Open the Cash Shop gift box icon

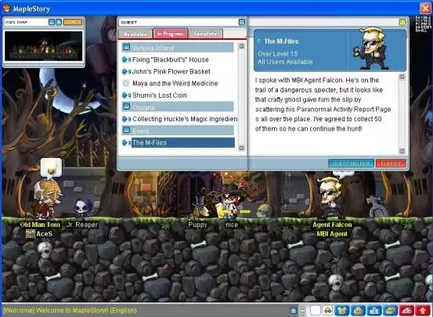tap(342, 311)
